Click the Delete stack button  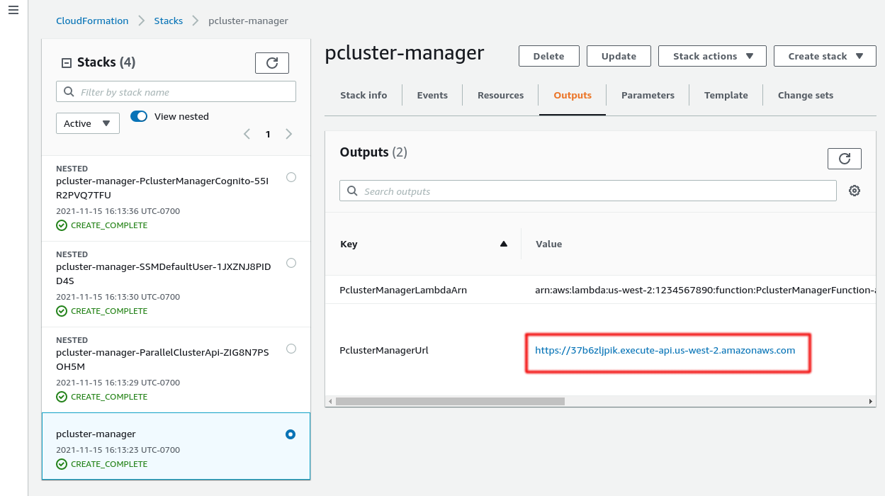[x=549, y=56]
